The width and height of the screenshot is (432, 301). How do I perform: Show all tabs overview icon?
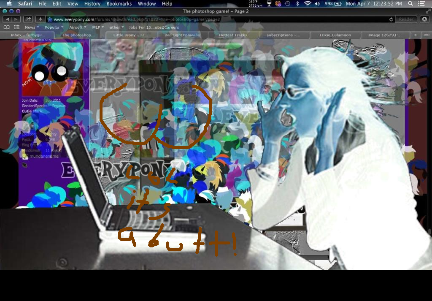(426, 35)
